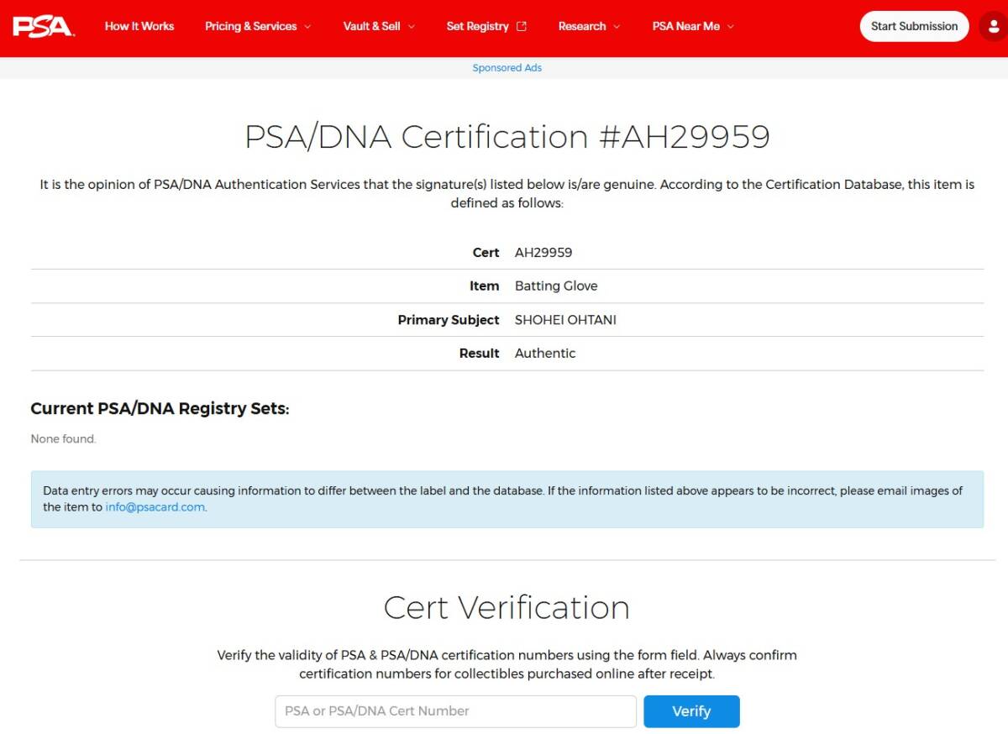Click the Item row label
Image resolution: width=1008 pixels, height=734 pixels.
point(485,286)
